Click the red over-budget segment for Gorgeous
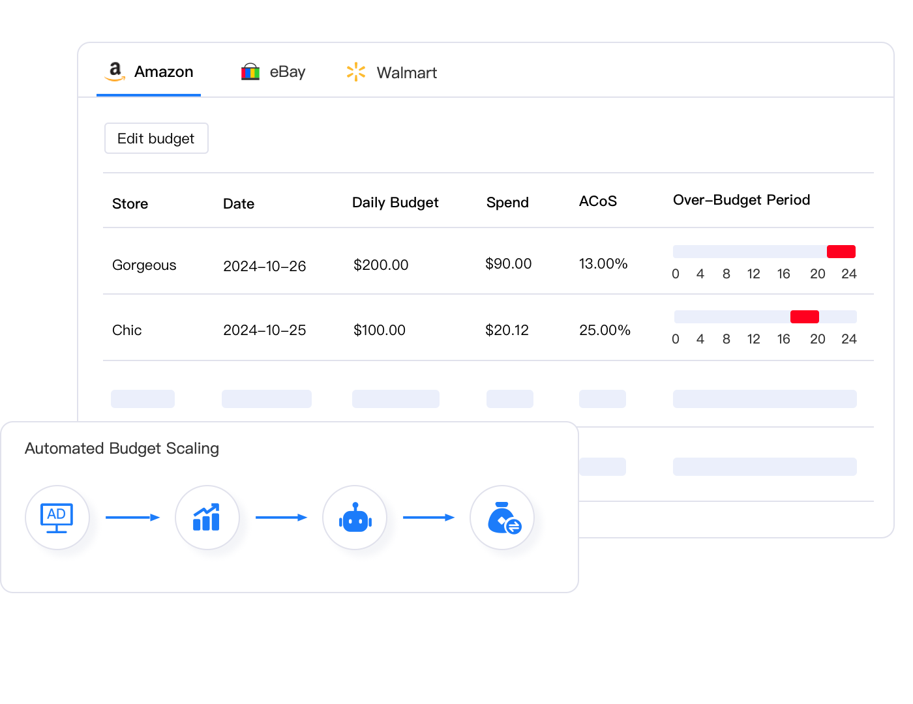This screenshot has width=913, height=704. click(841, 251)
